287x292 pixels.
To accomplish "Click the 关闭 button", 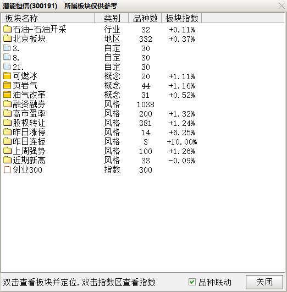I will point(264,282).
